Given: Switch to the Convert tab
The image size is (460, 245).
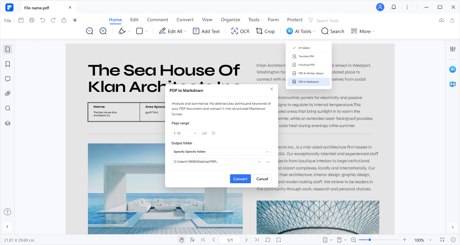Looking at the screenshot, I should 185,19.
